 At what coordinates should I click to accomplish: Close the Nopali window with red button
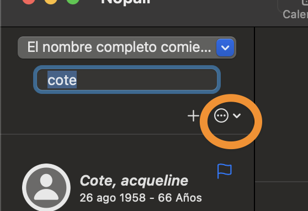pos(29,2)
